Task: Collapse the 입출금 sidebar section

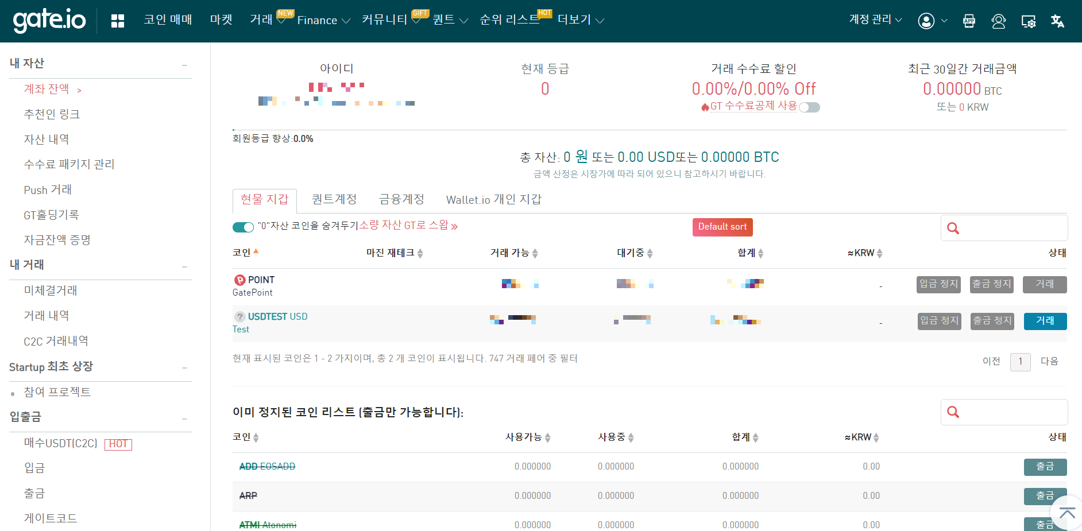Action: pos(185,419)
